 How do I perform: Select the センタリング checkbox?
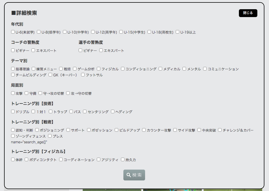85,112
